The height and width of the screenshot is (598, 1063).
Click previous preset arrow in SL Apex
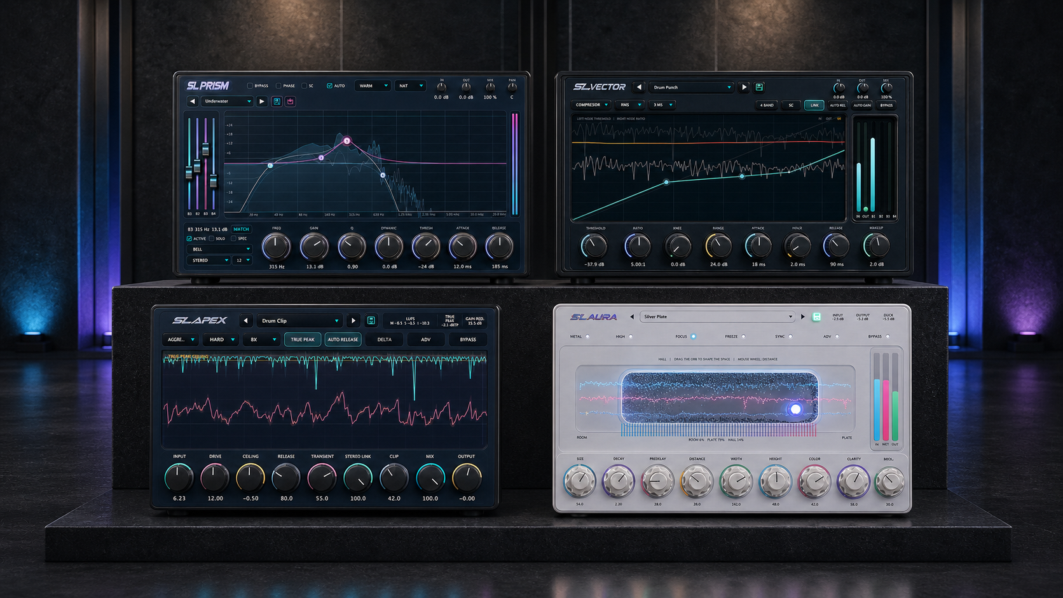point(245,321)
